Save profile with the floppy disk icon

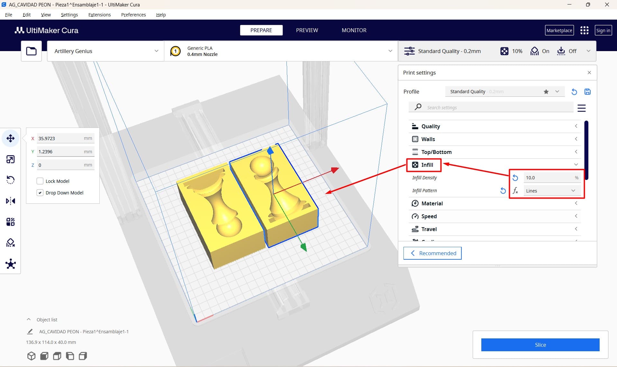tap(587, 92)
